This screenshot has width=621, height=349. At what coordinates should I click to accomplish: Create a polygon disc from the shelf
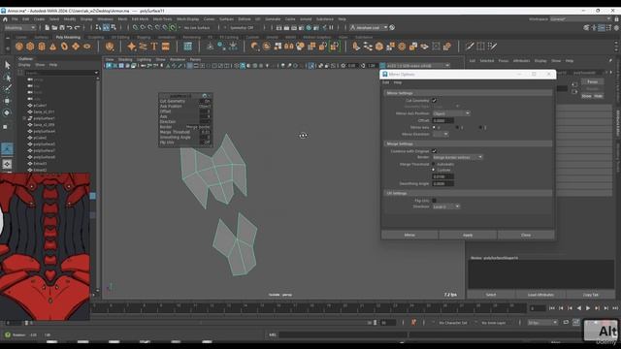pos(86,47)
